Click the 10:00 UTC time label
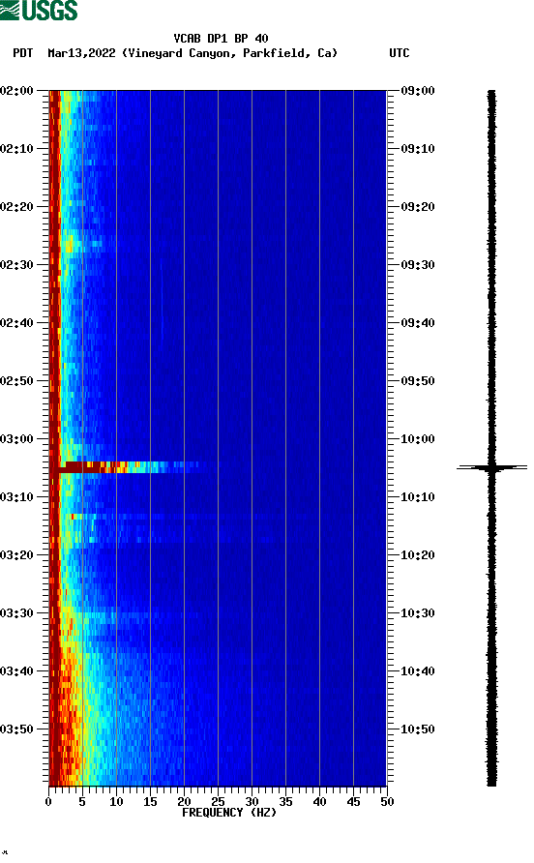This screenshot has width=534, height=863. [x=418, y=438]
